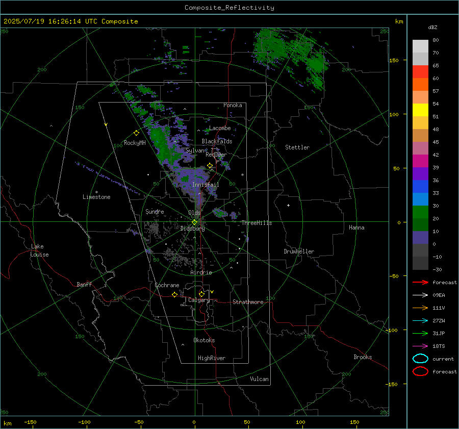Click the Okotoks city label
The width and height of the screenshot is (459, 429).
pyautogui.click(x=204, y=340)
